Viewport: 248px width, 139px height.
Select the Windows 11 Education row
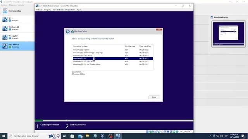tap(113, 56)
